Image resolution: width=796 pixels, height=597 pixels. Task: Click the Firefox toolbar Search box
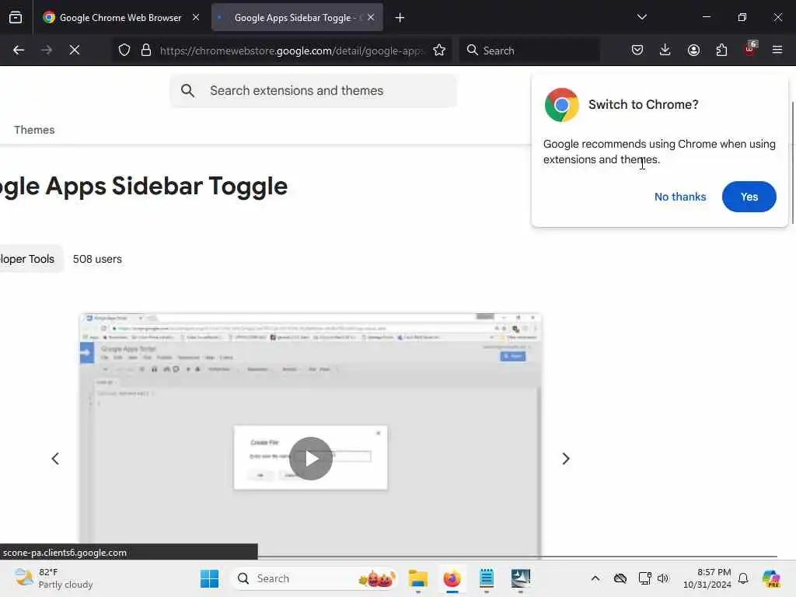coord(529,51)
